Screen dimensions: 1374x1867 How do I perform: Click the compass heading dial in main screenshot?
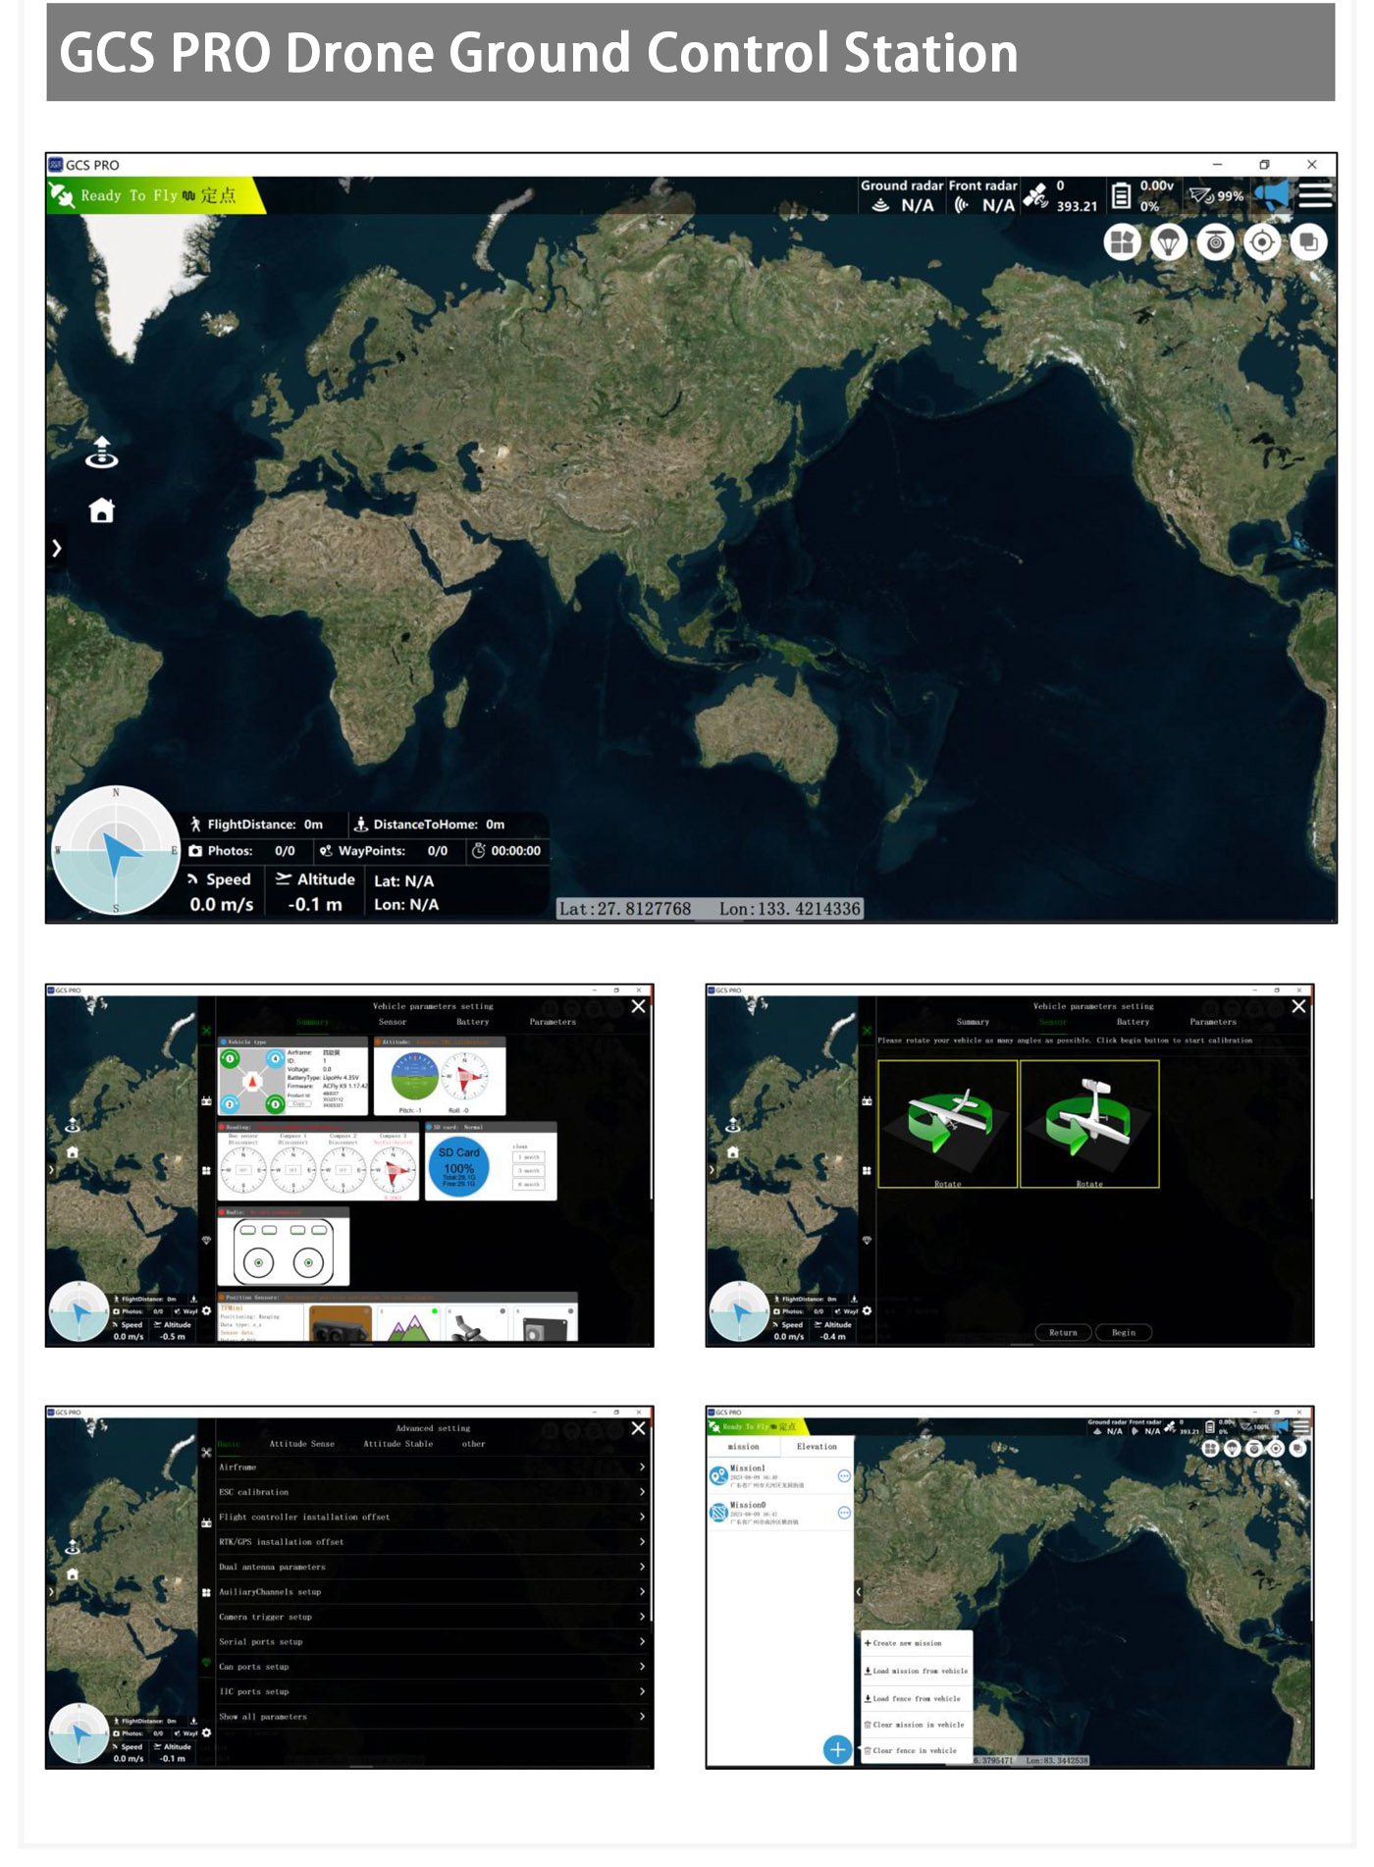tap(116, 850)
